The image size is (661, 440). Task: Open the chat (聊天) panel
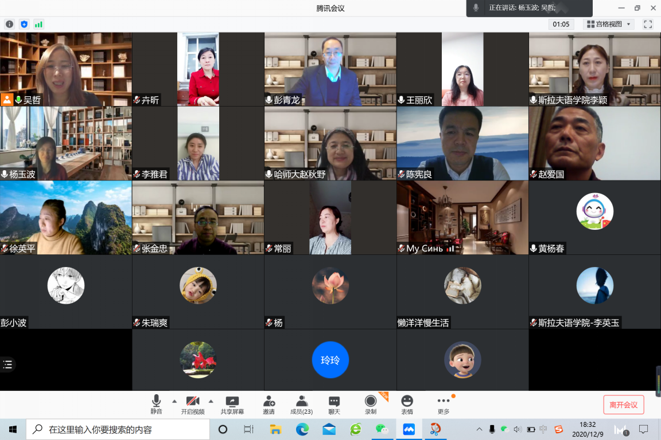[x=334, y=404]
